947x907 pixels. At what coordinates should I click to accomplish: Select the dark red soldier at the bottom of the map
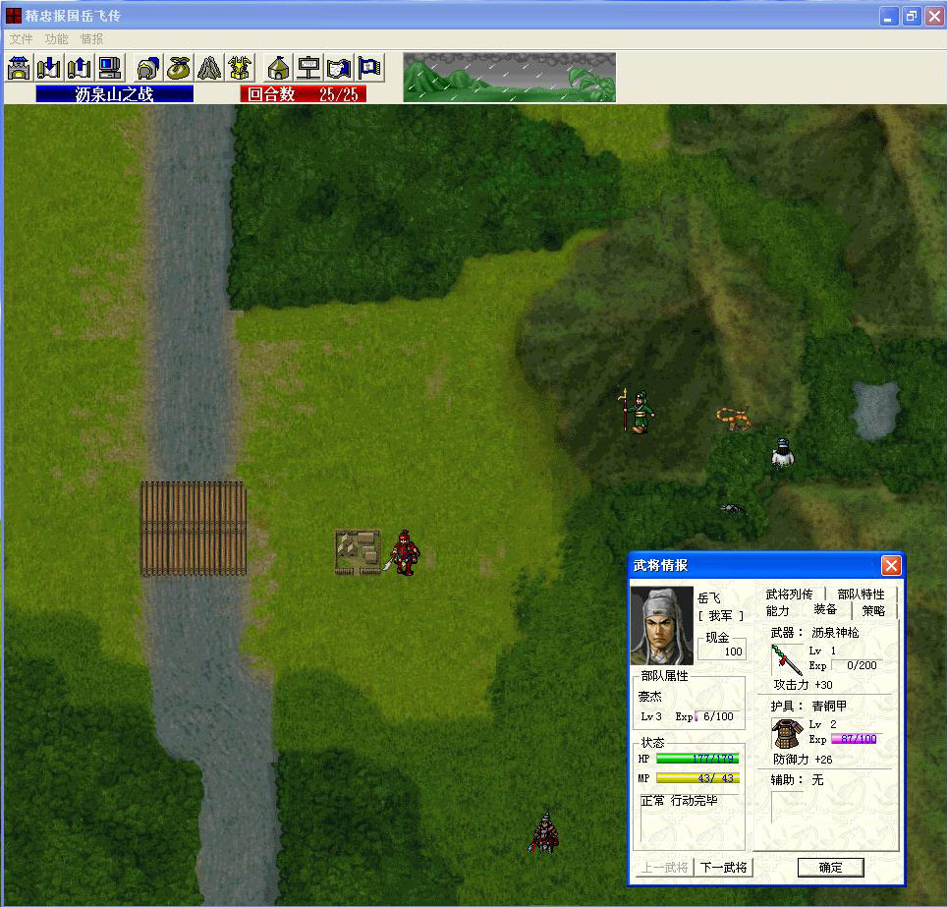pyautogui.click(x=544, y=833)
